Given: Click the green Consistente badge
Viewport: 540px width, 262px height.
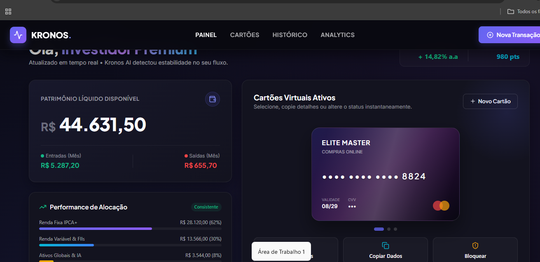Looking at the screenshot, I should coord(206,207).
